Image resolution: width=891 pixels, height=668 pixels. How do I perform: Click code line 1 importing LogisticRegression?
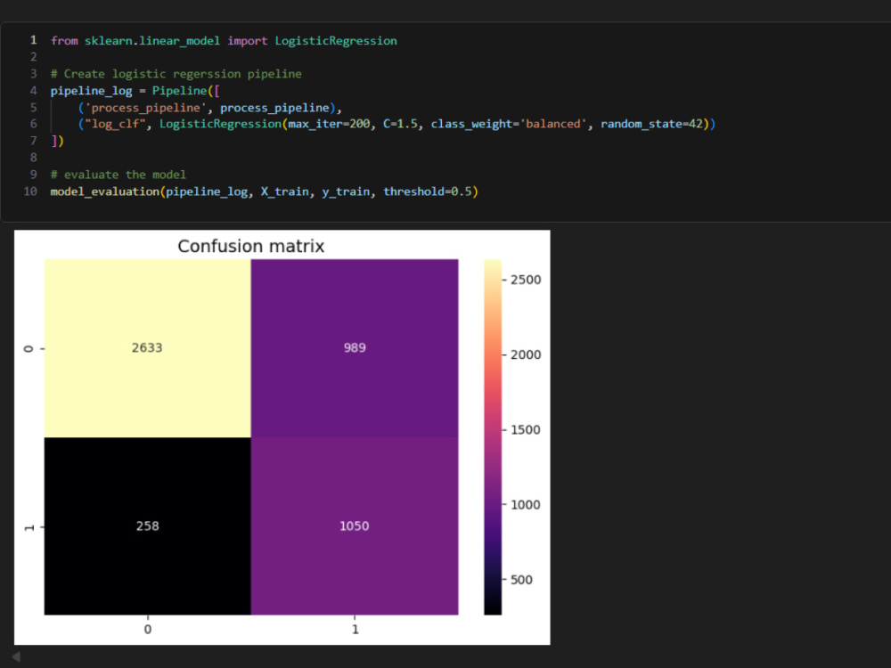coord(224,41)
